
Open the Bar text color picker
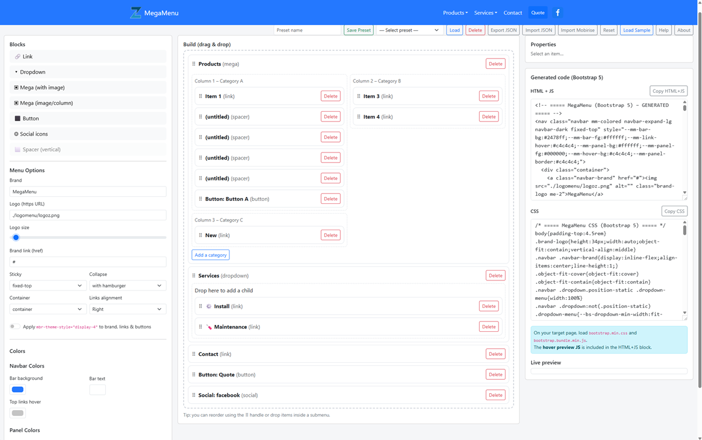pos(98,390)
